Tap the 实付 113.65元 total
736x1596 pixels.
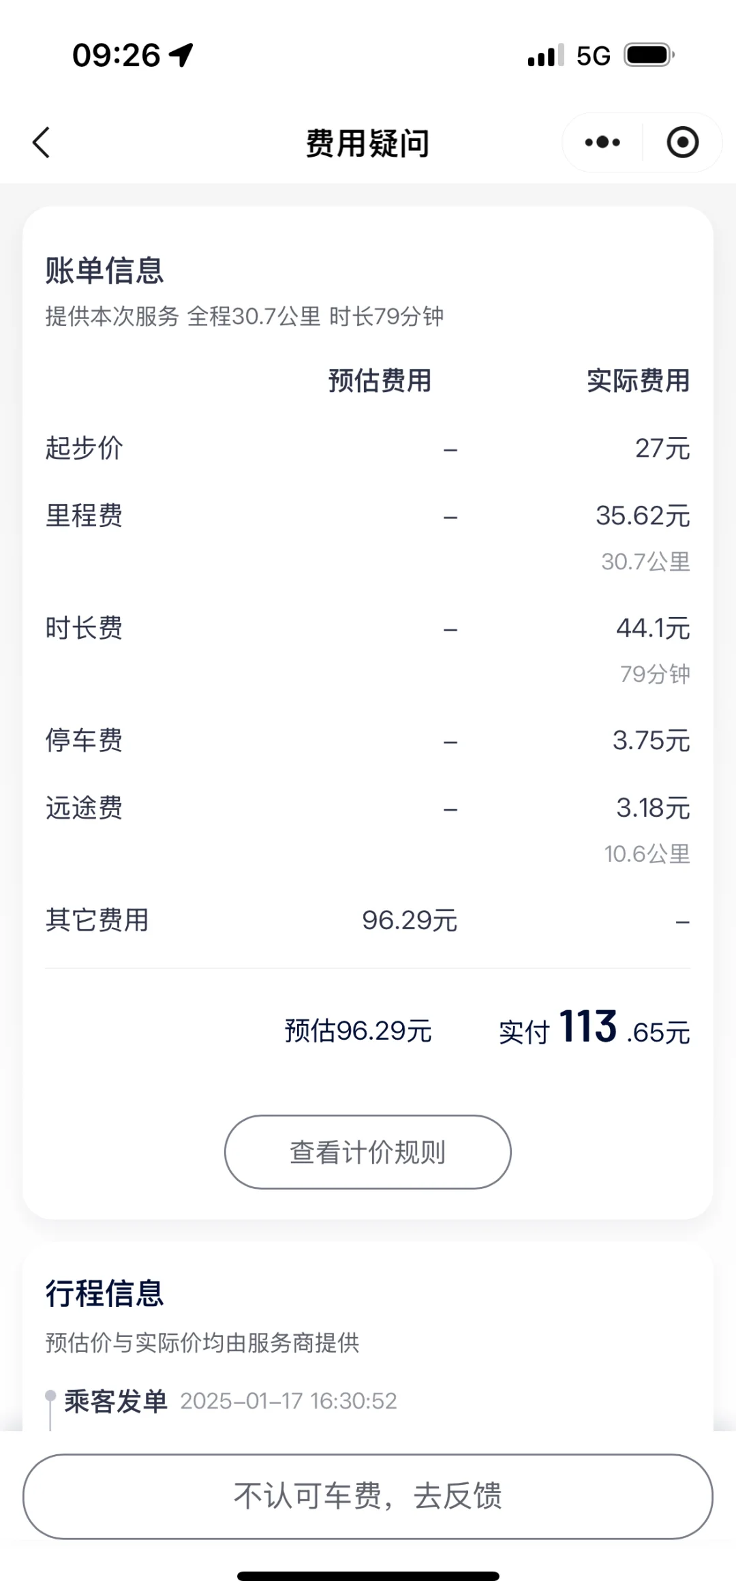click(594, 1028)
